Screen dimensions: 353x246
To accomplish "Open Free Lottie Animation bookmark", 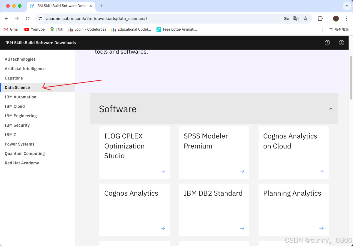I will point(176,29).
